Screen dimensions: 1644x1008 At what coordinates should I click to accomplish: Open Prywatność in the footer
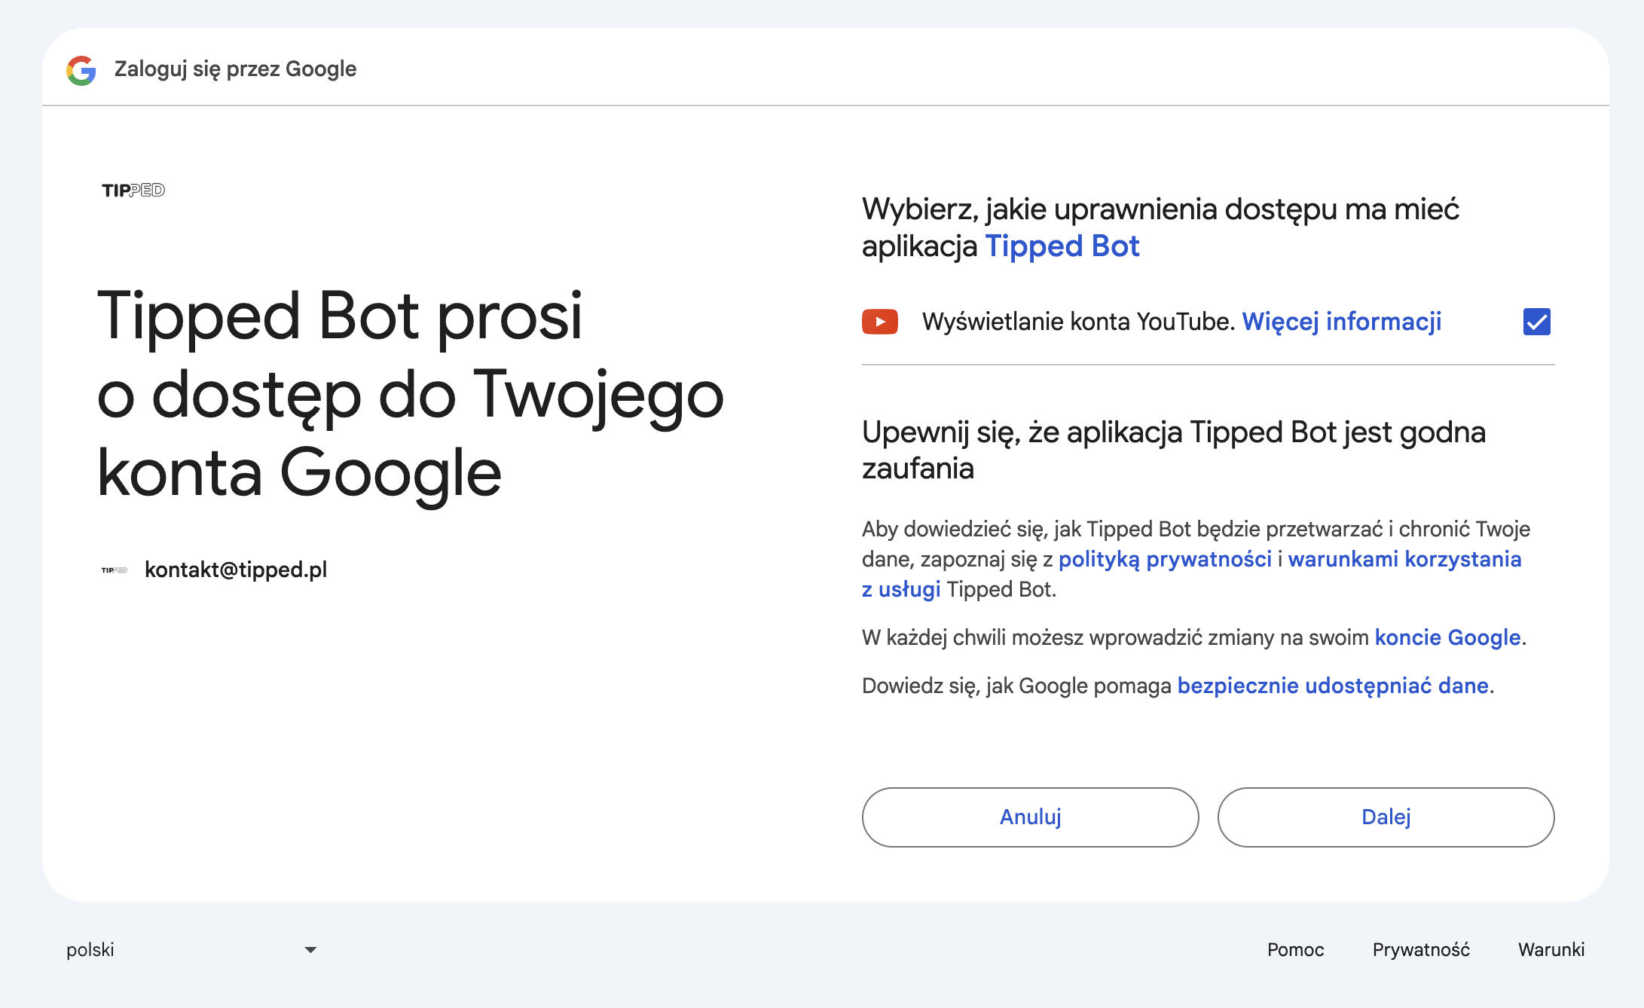[x=1421, y=950]
